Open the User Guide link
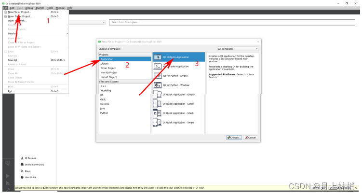Image resolution: width=362 pixels, height=195 pixels. [x=30, y=177]
